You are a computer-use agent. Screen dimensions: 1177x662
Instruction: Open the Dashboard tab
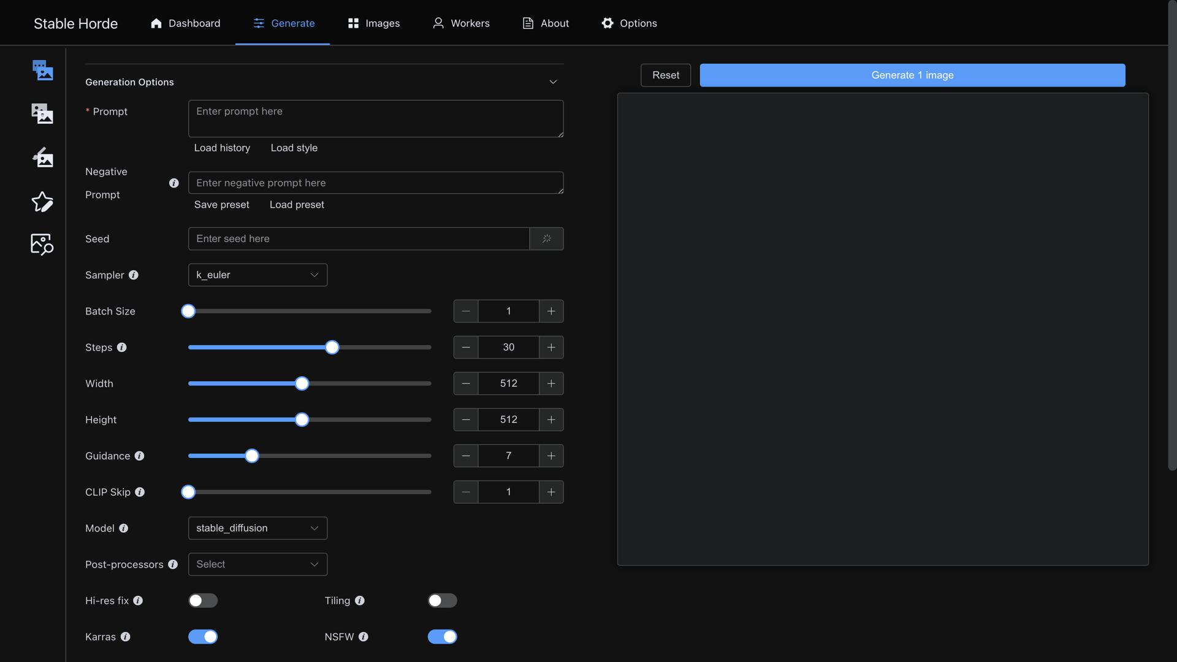pos(185,23)
